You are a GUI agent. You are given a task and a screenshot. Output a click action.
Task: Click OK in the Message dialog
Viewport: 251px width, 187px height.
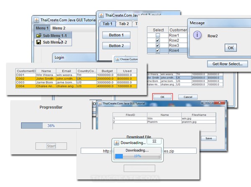tap(230, 48)
